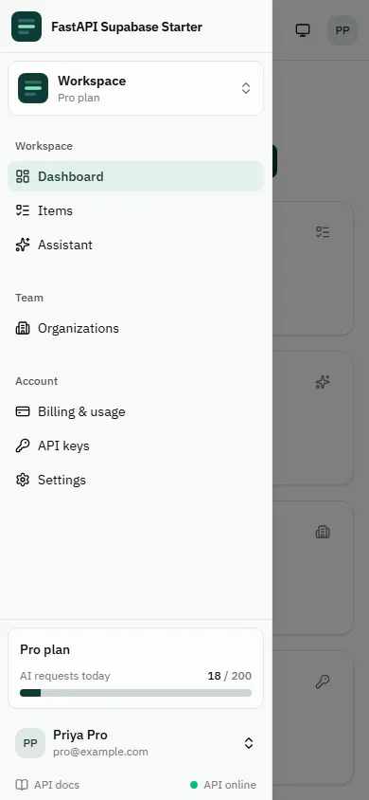The image size is (369, 800).
Task: Click the API docs book icon
Action: coord(22,785)
